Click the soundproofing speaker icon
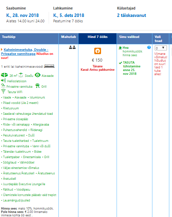Viewport: 172px width, 217px height. 3,81
